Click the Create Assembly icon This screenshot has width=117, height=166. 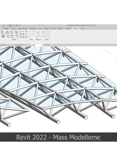click(x=44, y=32)
